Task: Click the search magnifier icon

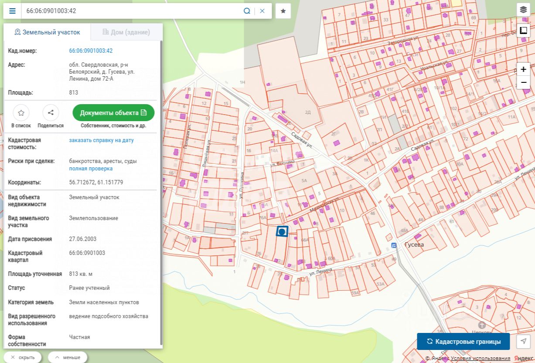Action: coord(247,11)
